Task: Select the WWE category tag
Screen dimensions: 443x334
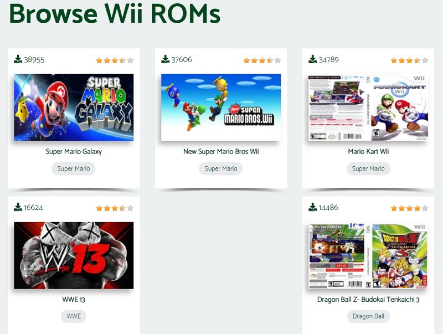Action: (x=74, y=316)
